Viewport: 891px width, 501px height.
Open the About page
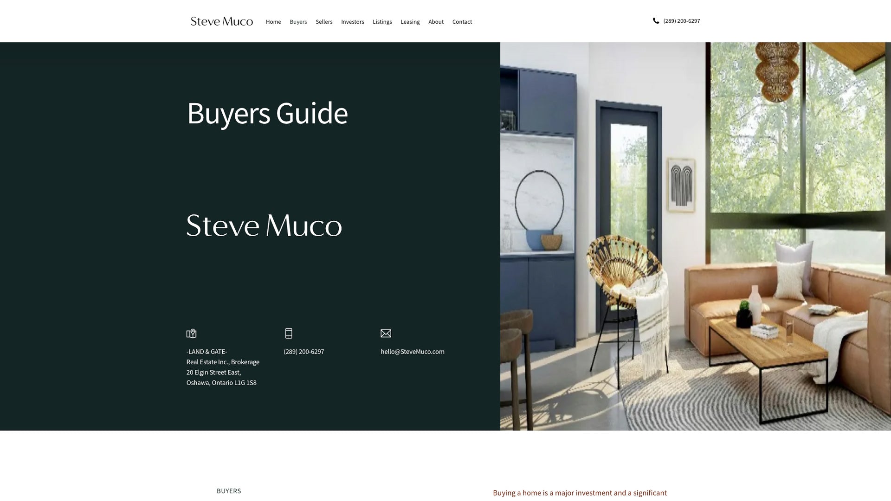(x=436, y=22)
